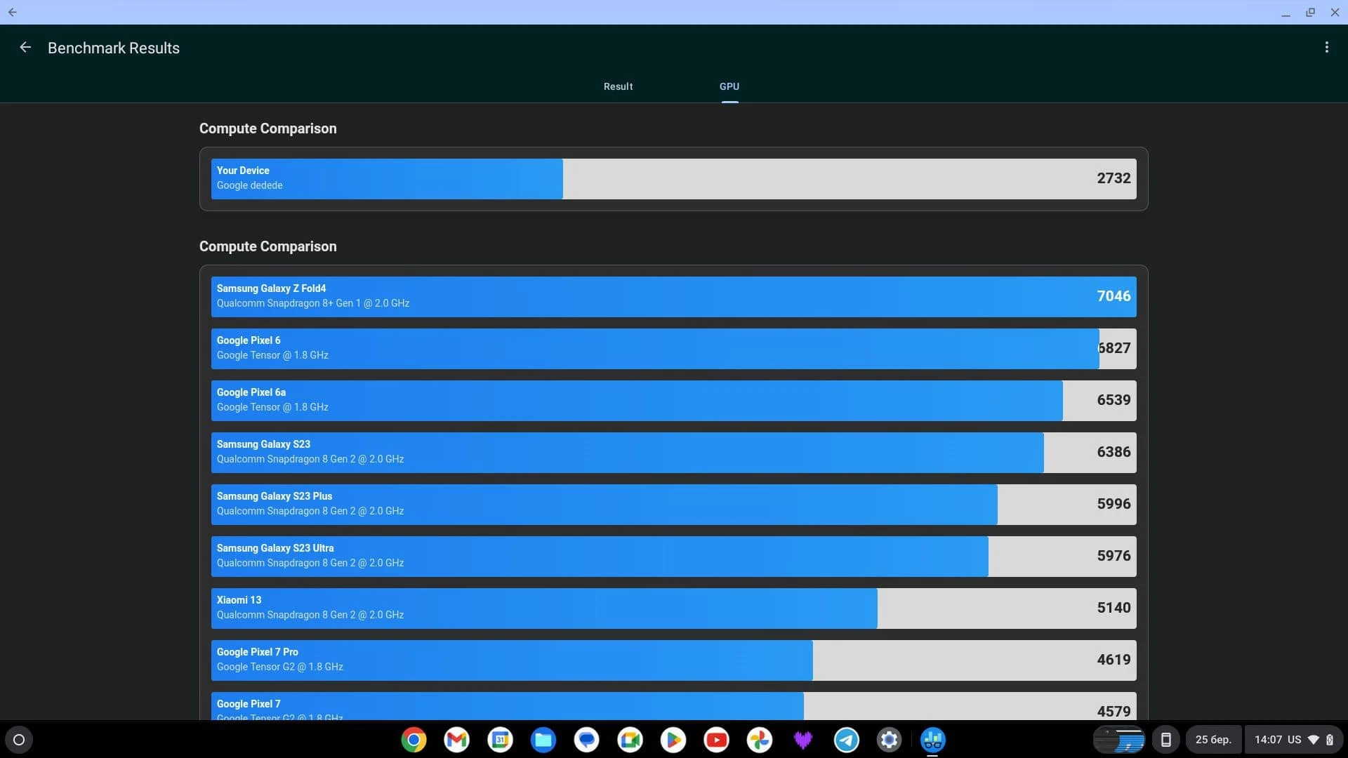Click the Google Pixel 7 row
The image size is (1348, 758).
(673, 706)
